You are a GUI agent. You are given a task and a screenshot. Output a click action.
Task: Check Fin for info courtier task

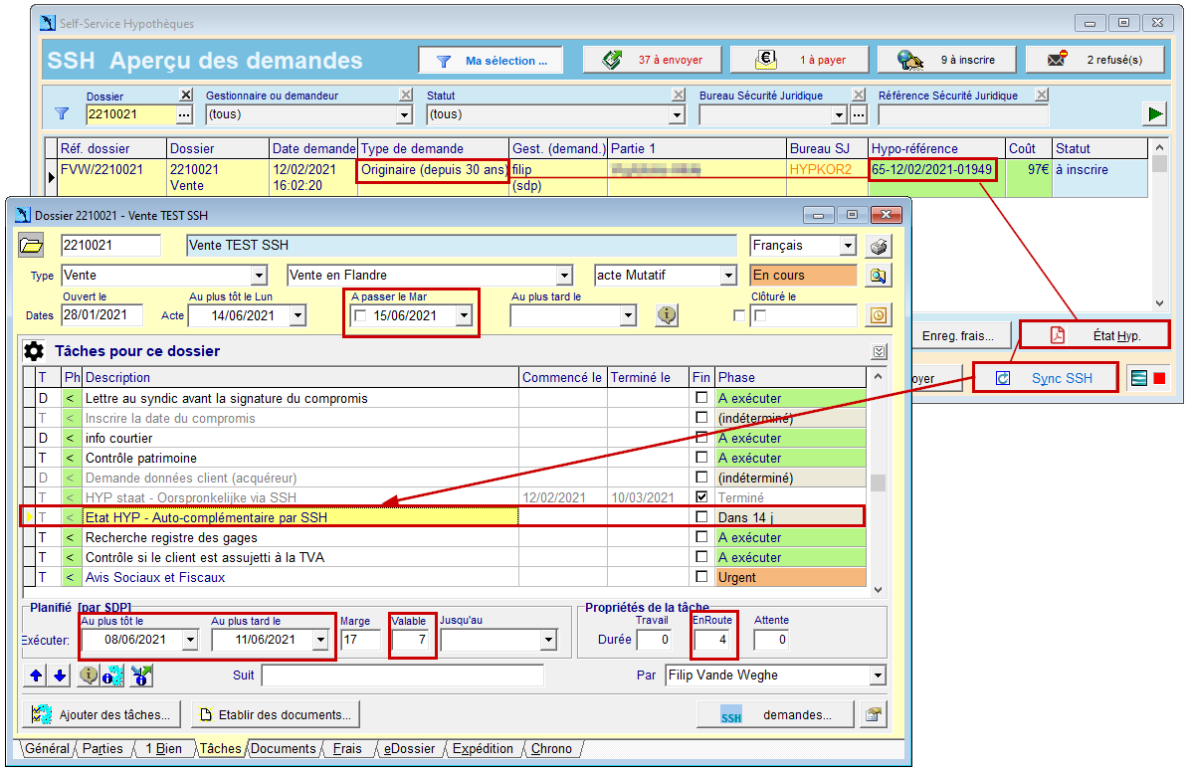tap(701, 438)
